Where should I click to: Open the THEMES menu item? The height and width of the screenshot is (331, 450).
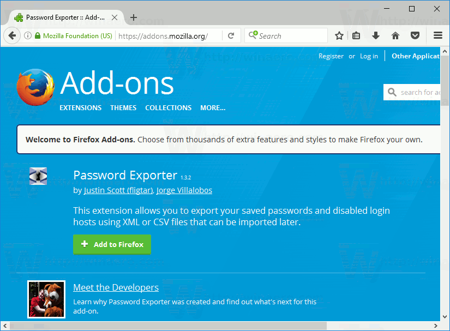click(x=123, y=108)
